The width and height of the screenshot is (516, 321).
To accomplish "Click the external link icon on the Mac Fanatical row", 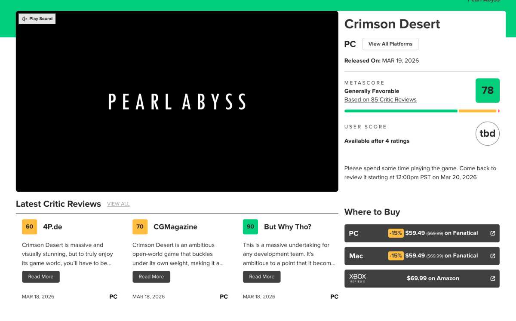I will tap(492, 256).
